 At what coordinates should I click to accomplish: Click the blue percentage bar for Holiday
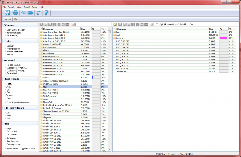(x=92, y=78)
